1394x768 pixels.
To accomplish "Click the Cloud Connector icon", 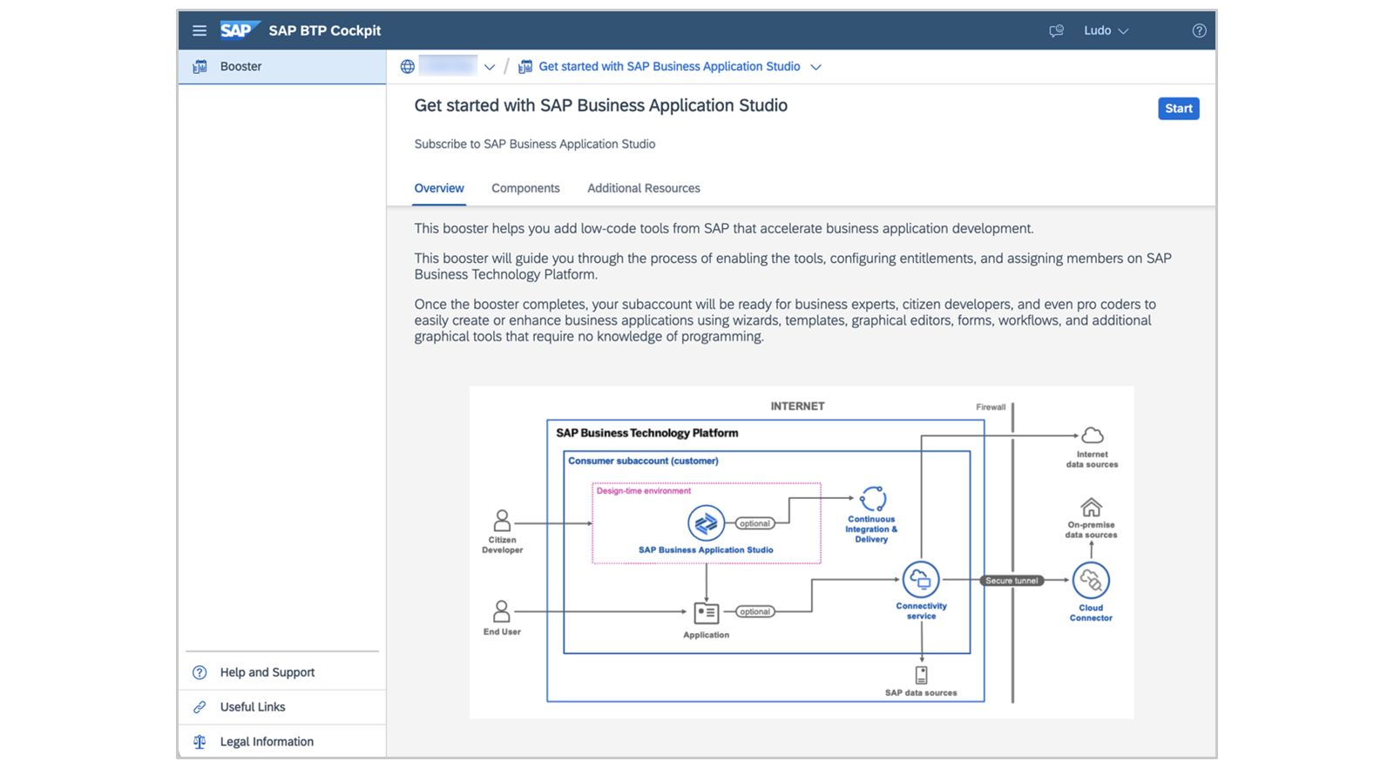I will pyautogui.click(x=1091, y=580).
